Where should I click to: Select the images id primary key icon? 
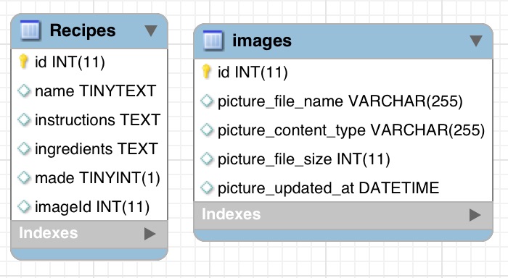coord(206,72)
